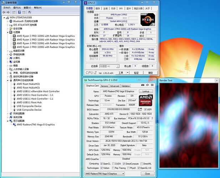The image size is (220, 178).
Task: Switch to the Validation tab in GPU-Z
Action: point(126,86)
